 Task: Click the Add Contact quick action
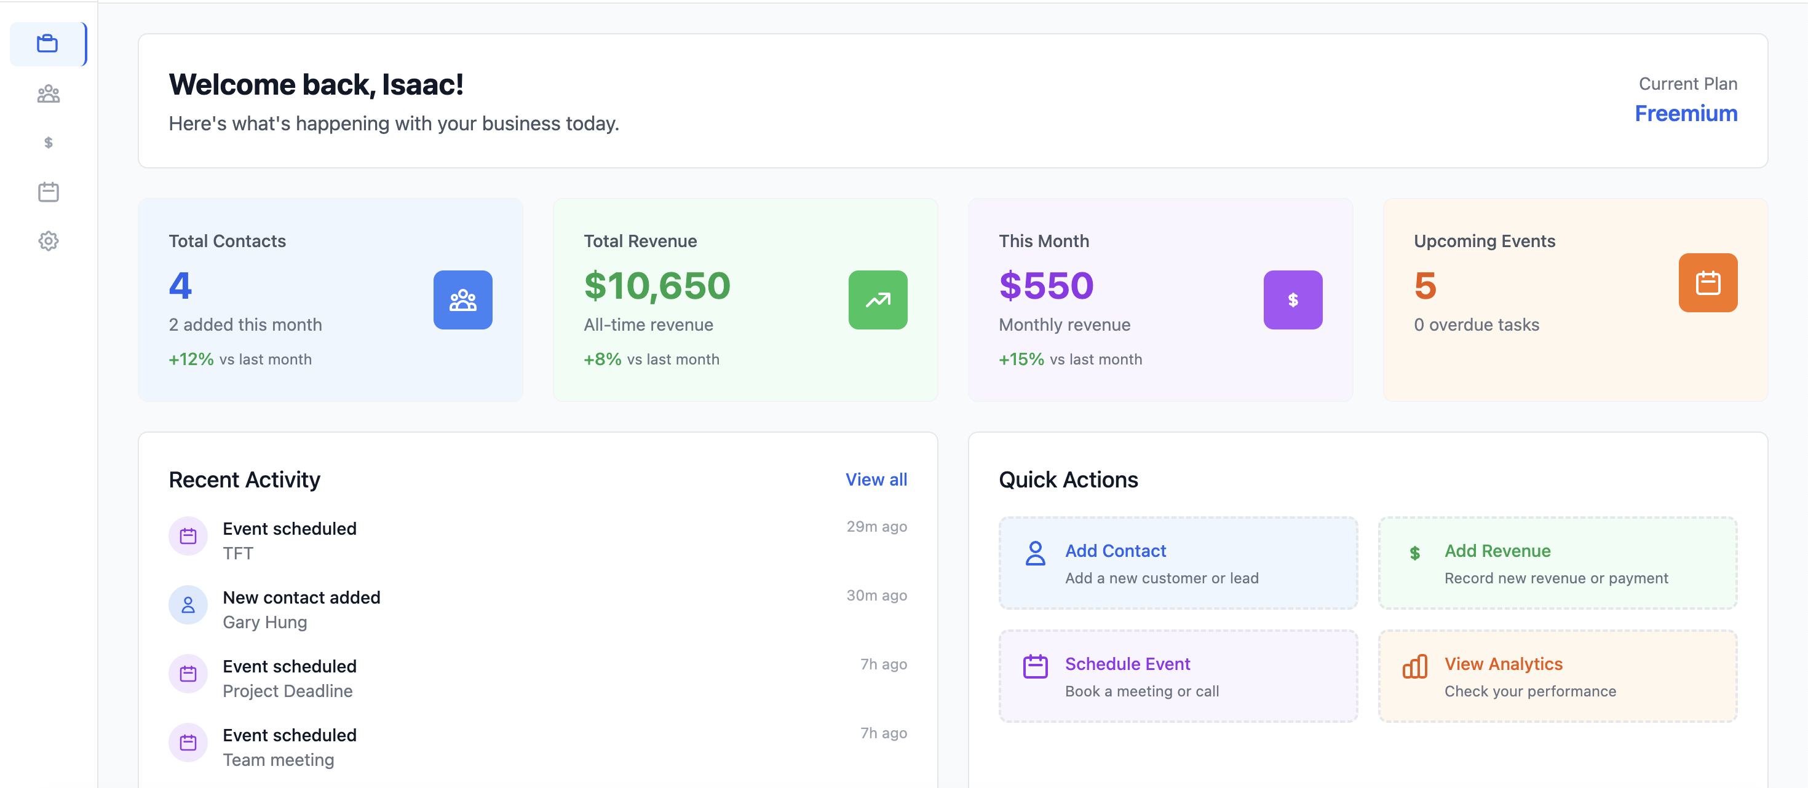coord(1178,563)
